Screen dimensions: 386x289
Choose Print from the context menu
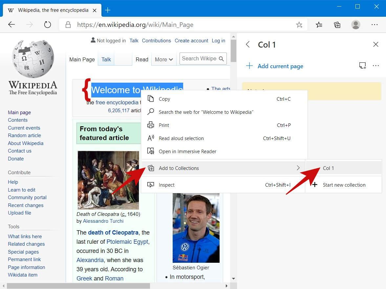click(224, 125)
